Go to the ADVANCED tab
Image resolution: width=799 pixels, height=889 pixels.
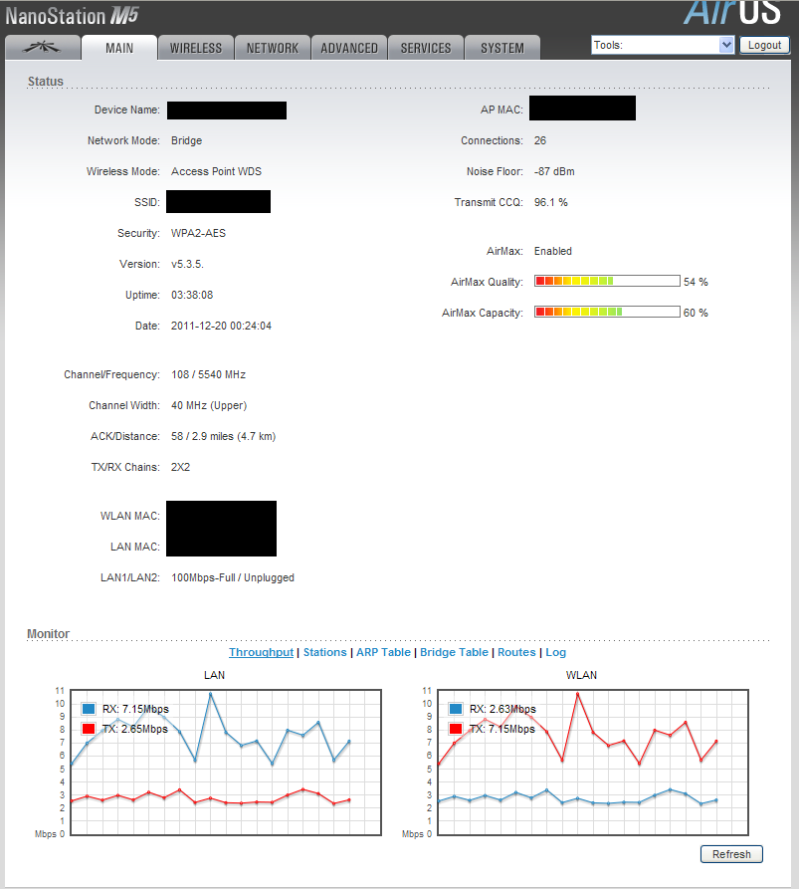tap(349, 48)
